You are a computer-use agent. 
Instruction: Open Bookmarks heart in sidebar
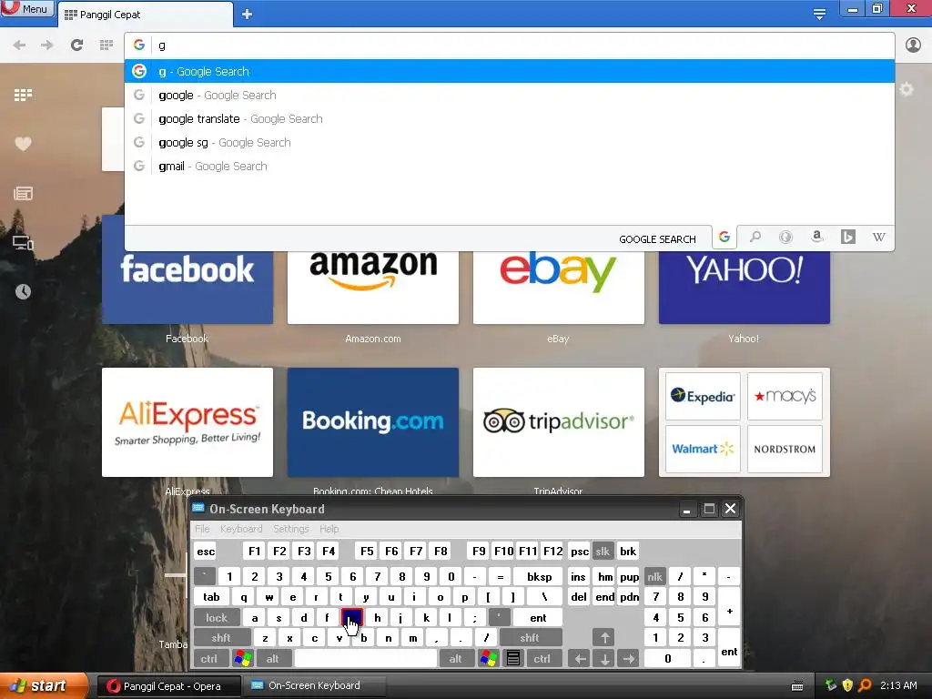click(23, 144)
